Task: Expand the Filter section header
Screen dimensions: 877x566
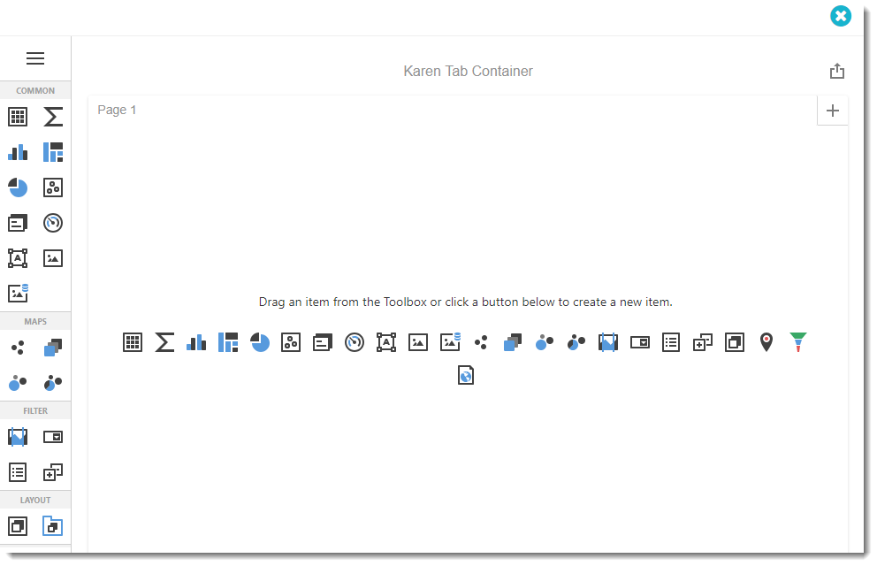Action: pos(35,410)
